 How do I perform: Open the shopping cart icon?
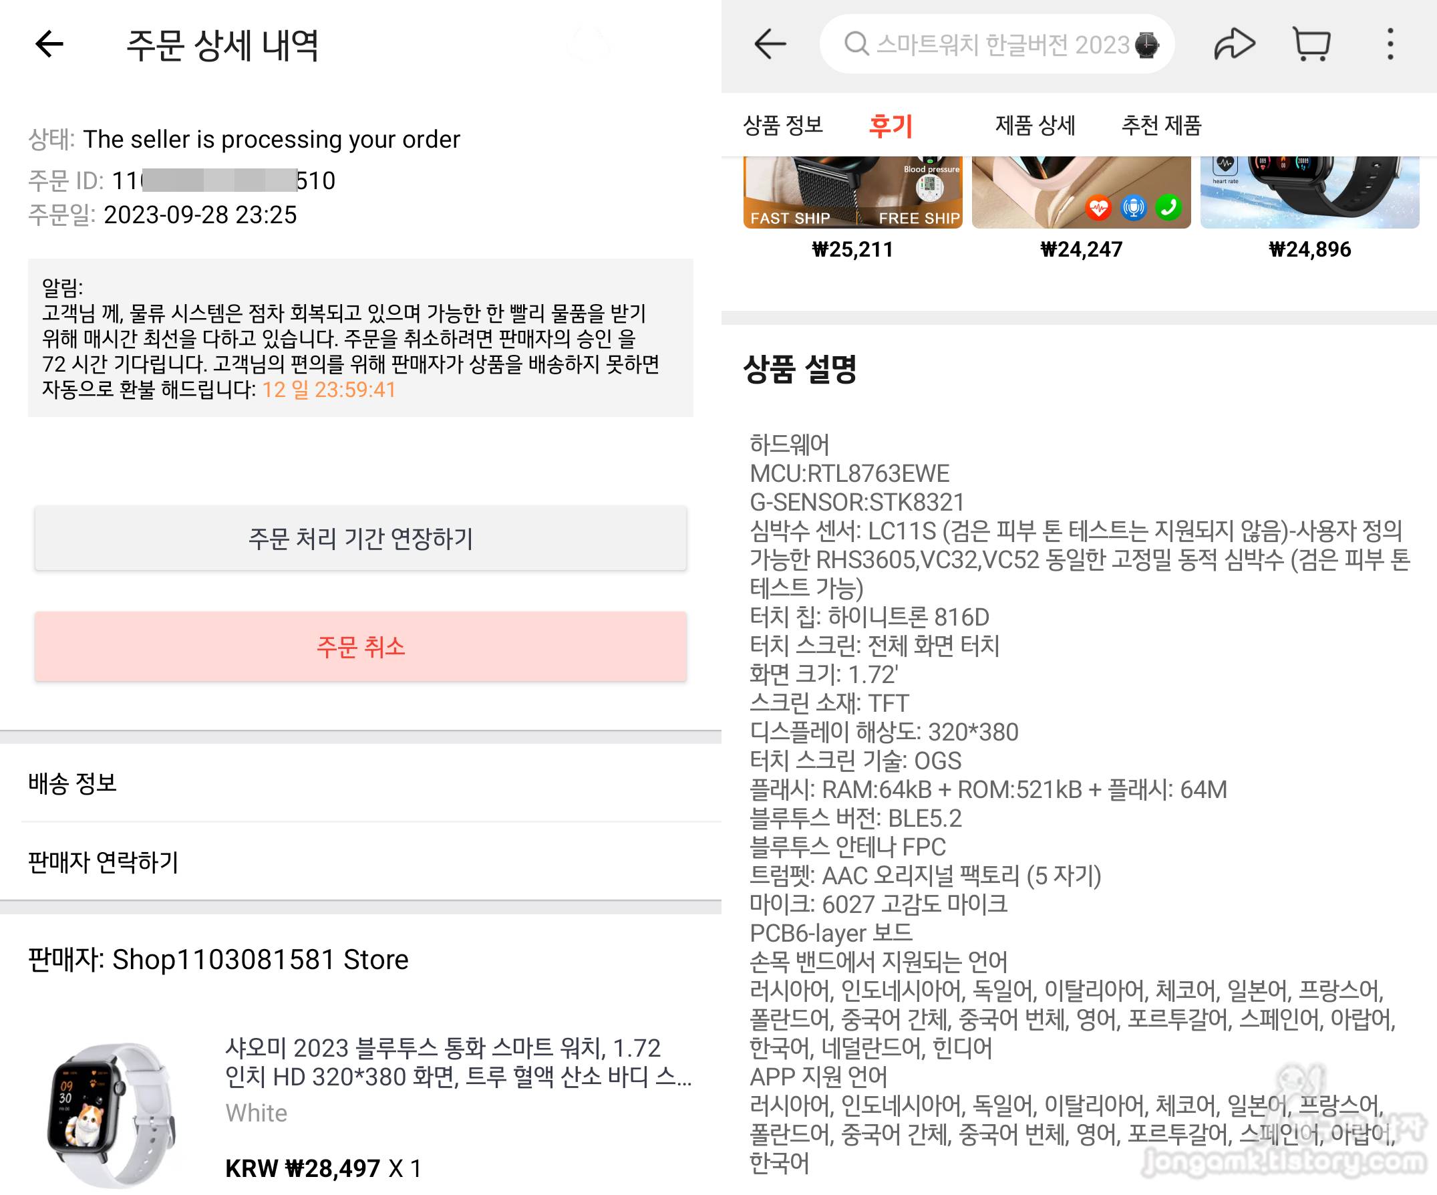coord(1311,45)
